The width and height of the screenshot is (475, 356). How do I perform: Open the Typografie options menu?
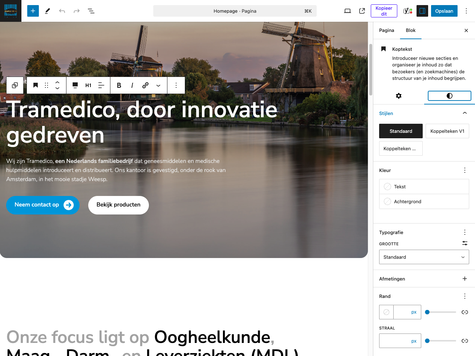click(465, 232)
